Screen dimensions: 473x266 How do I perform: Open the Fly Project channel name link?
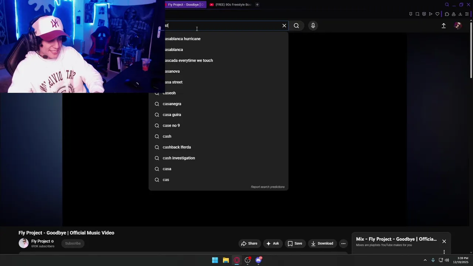pos(41,241)
